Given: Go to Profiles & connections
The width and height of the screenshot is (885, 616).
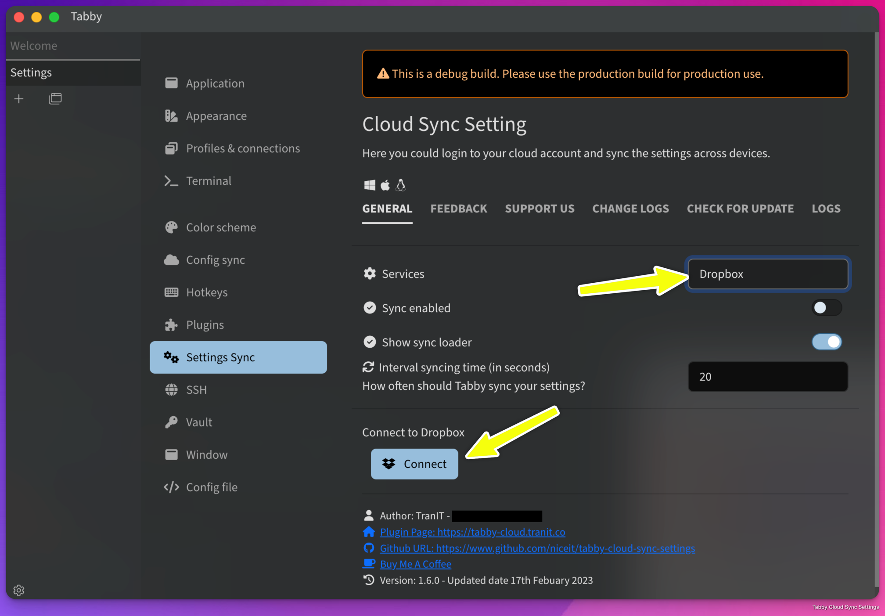Looking at the screenshot, I should coord(238,148).
